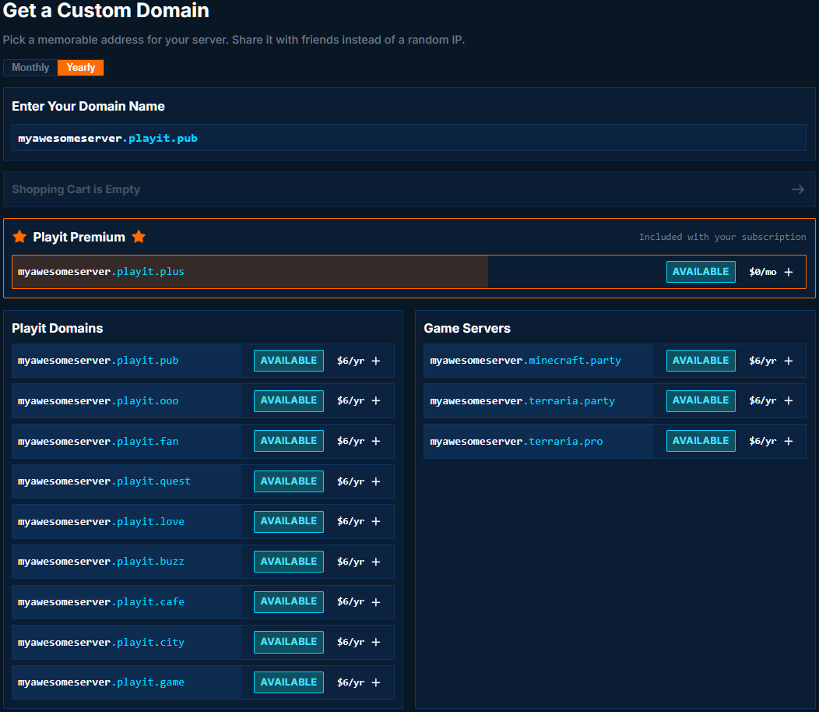Add playit.plus domain with plus icon
The width and height of the screenshot is (819, 712).
pyautogui.click(x=789, y=272)
